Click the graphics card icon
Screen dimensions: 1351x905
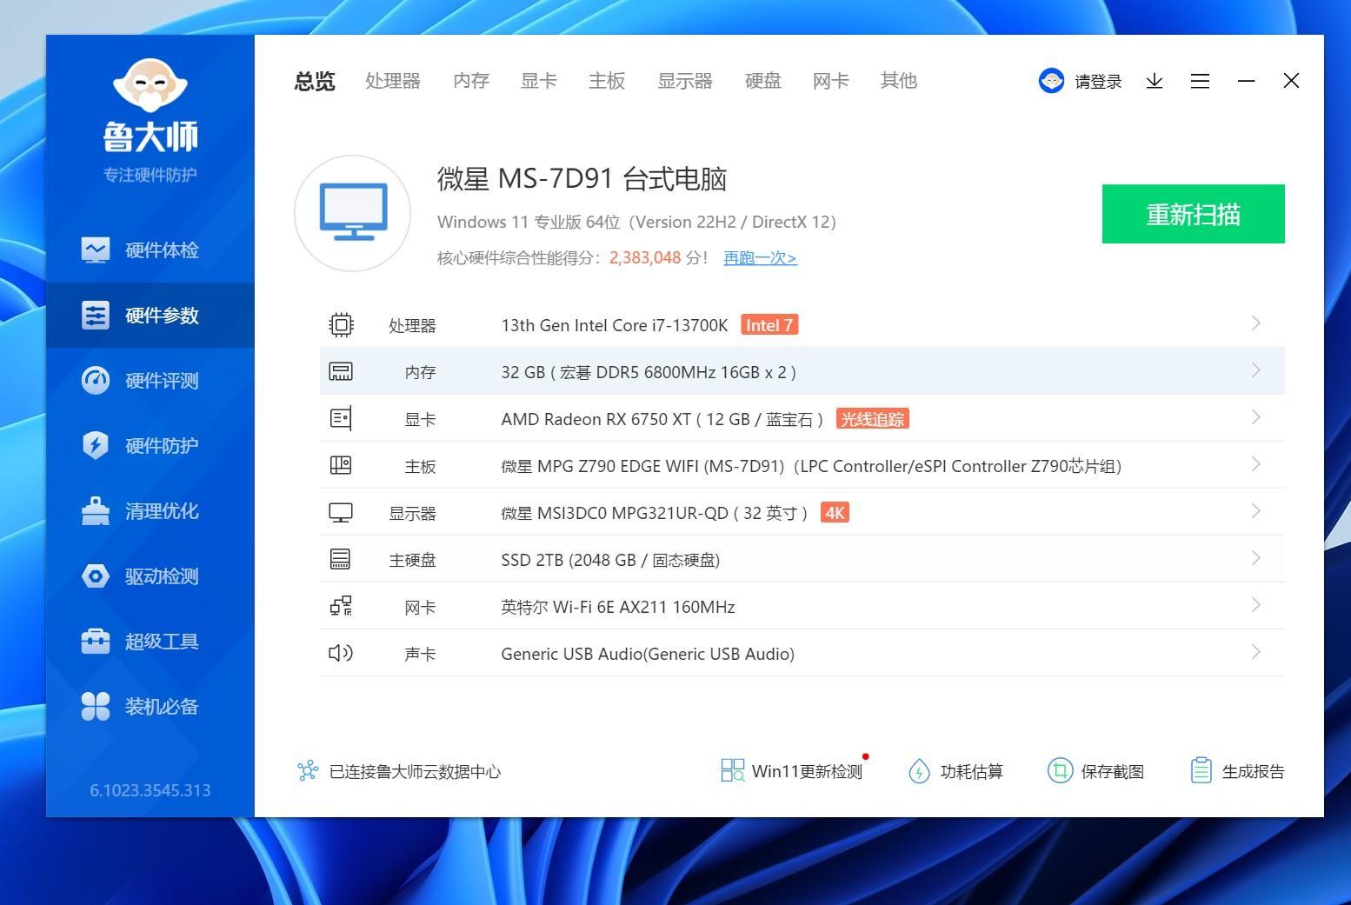pos(341,419)
